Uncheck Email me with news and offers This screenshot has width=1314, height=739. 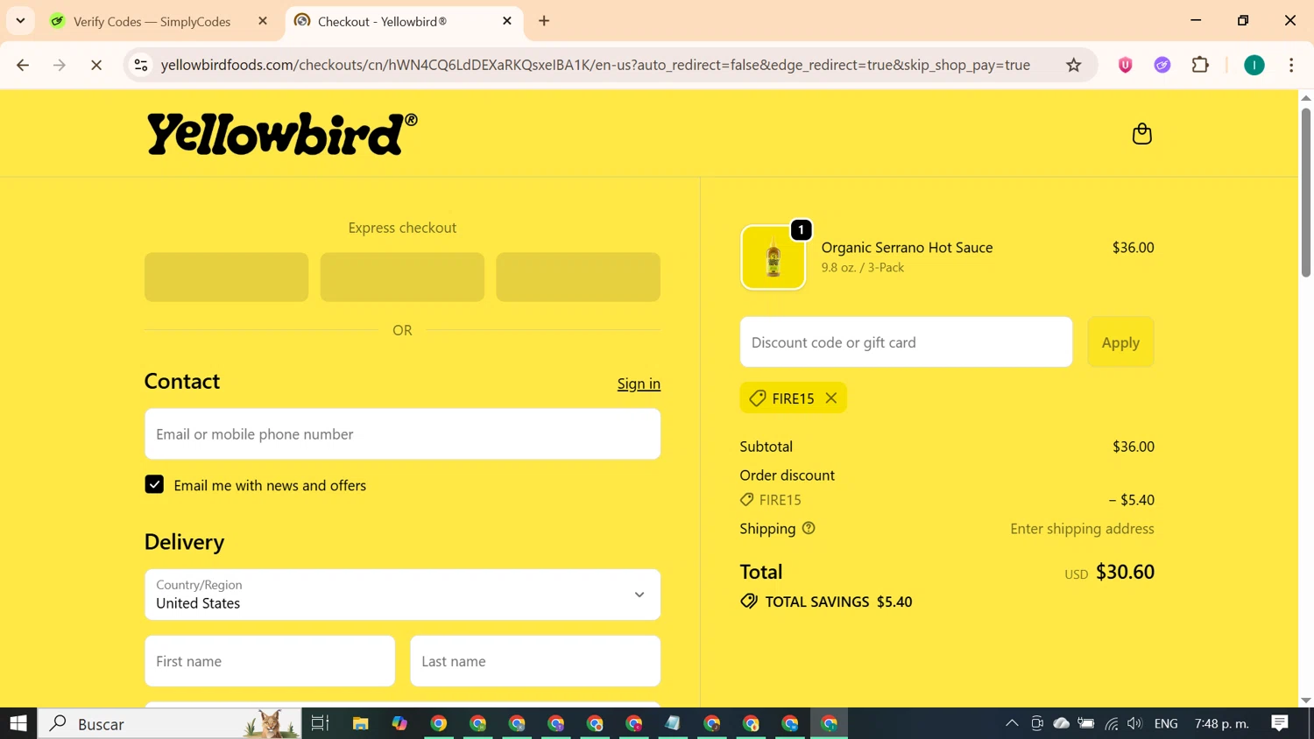(154, 484)
